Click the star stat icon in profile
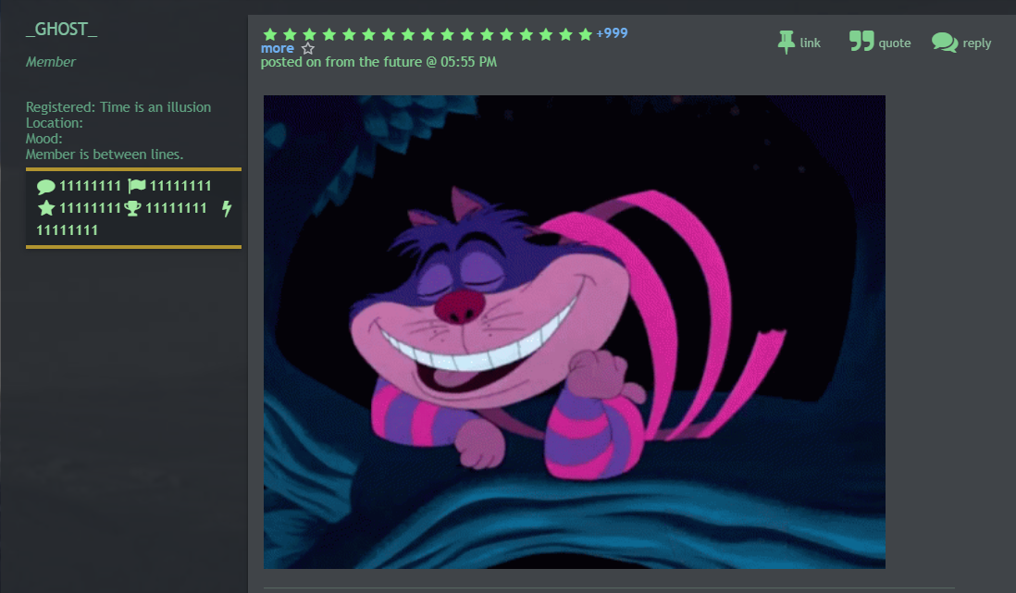Screen dimensions: 1016x593 [x=46, y=208]
